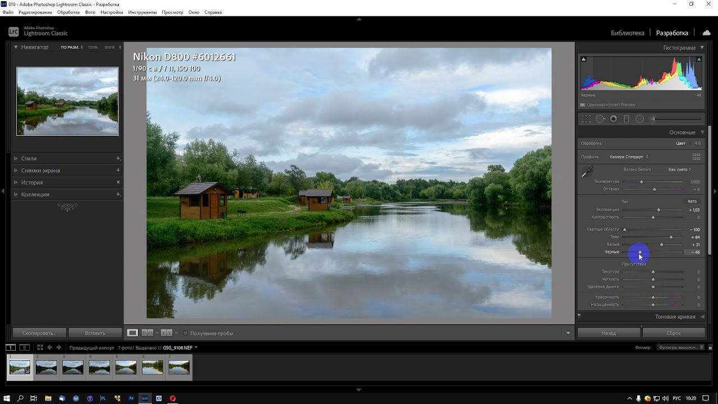Click the Вставить button
This screenshot has height=404, width=718.
(95, 333)
